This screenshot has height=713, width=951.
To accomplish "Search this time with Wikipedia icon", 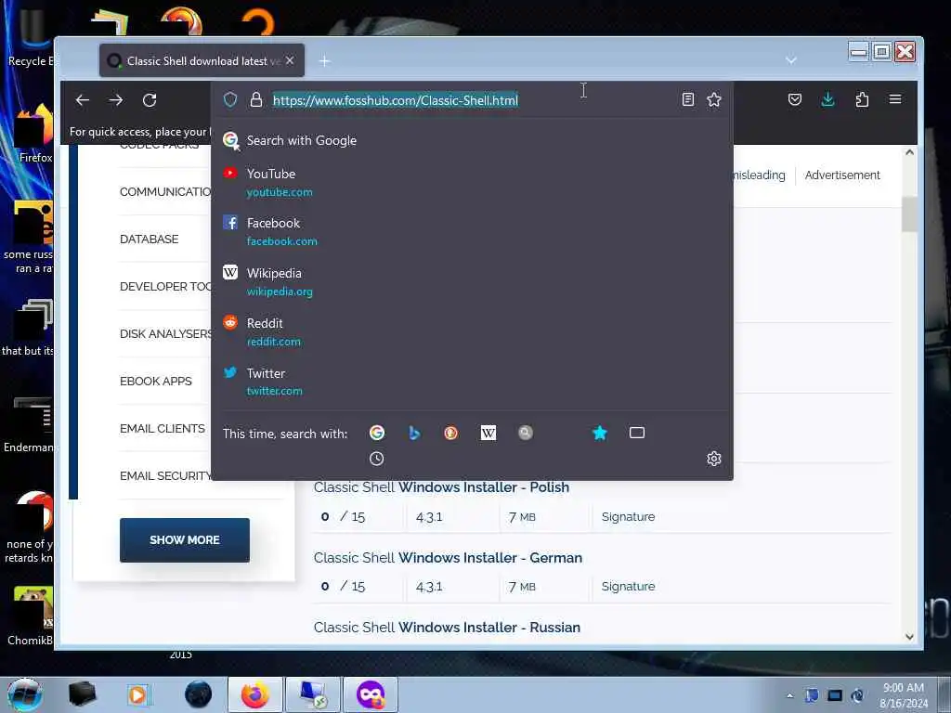I will pos(489,433).
